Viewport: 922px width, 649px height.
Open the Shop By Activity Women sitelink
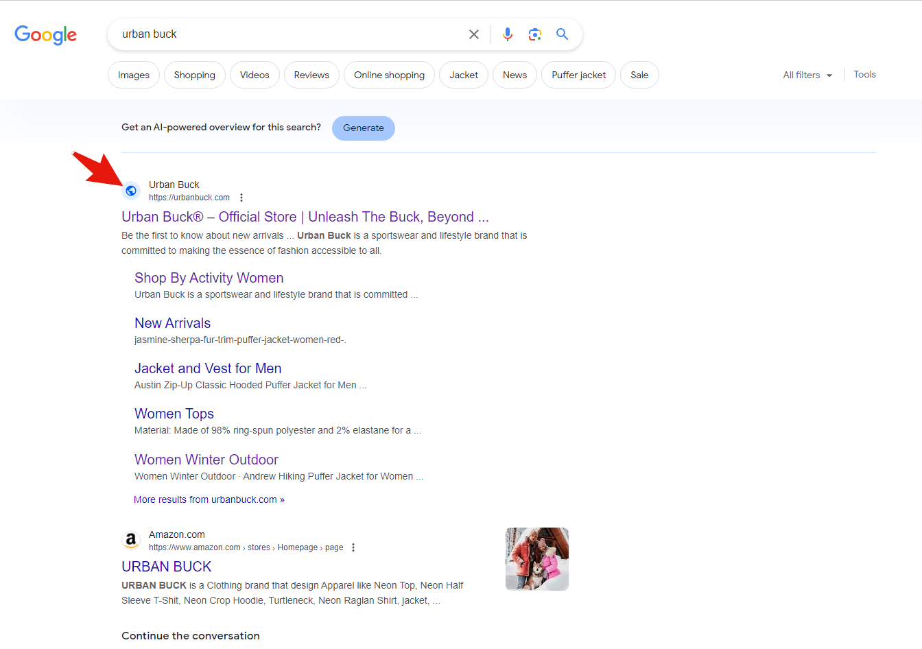[209, 278]
